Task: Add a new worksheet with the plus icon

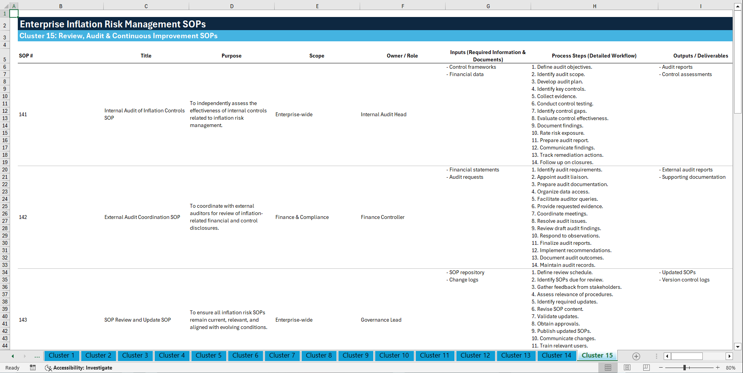Action: point(635,356)
